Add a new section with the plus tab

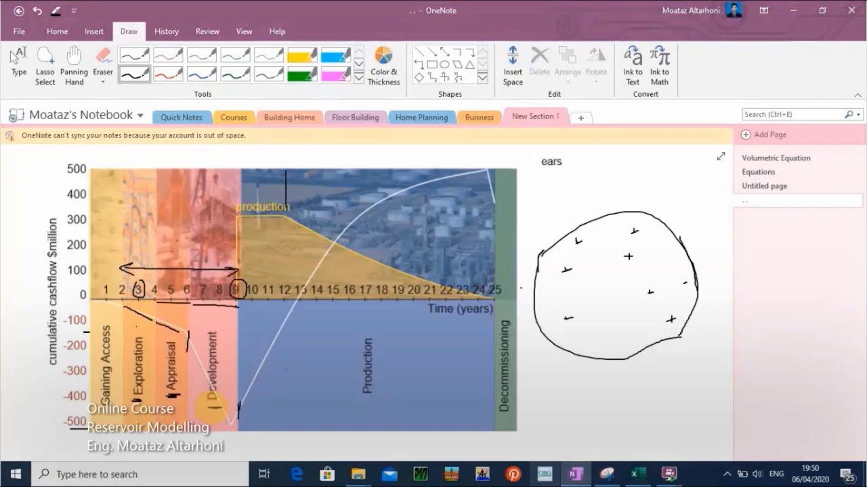pos(580,118)
